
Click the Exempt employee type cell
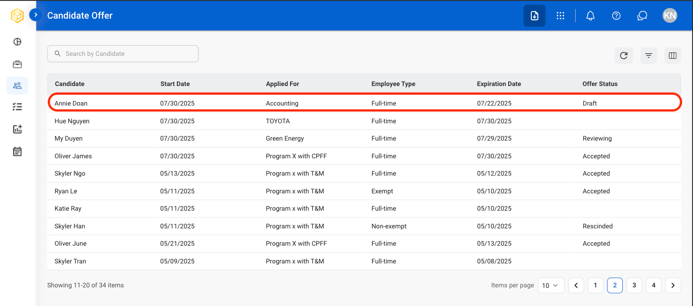(x=382, y=191)
